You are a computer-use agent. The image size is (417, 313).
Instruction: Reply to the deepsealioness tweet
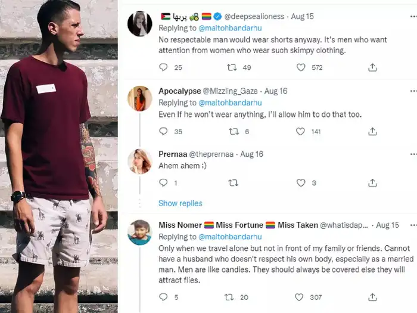[x=163, y=68]
